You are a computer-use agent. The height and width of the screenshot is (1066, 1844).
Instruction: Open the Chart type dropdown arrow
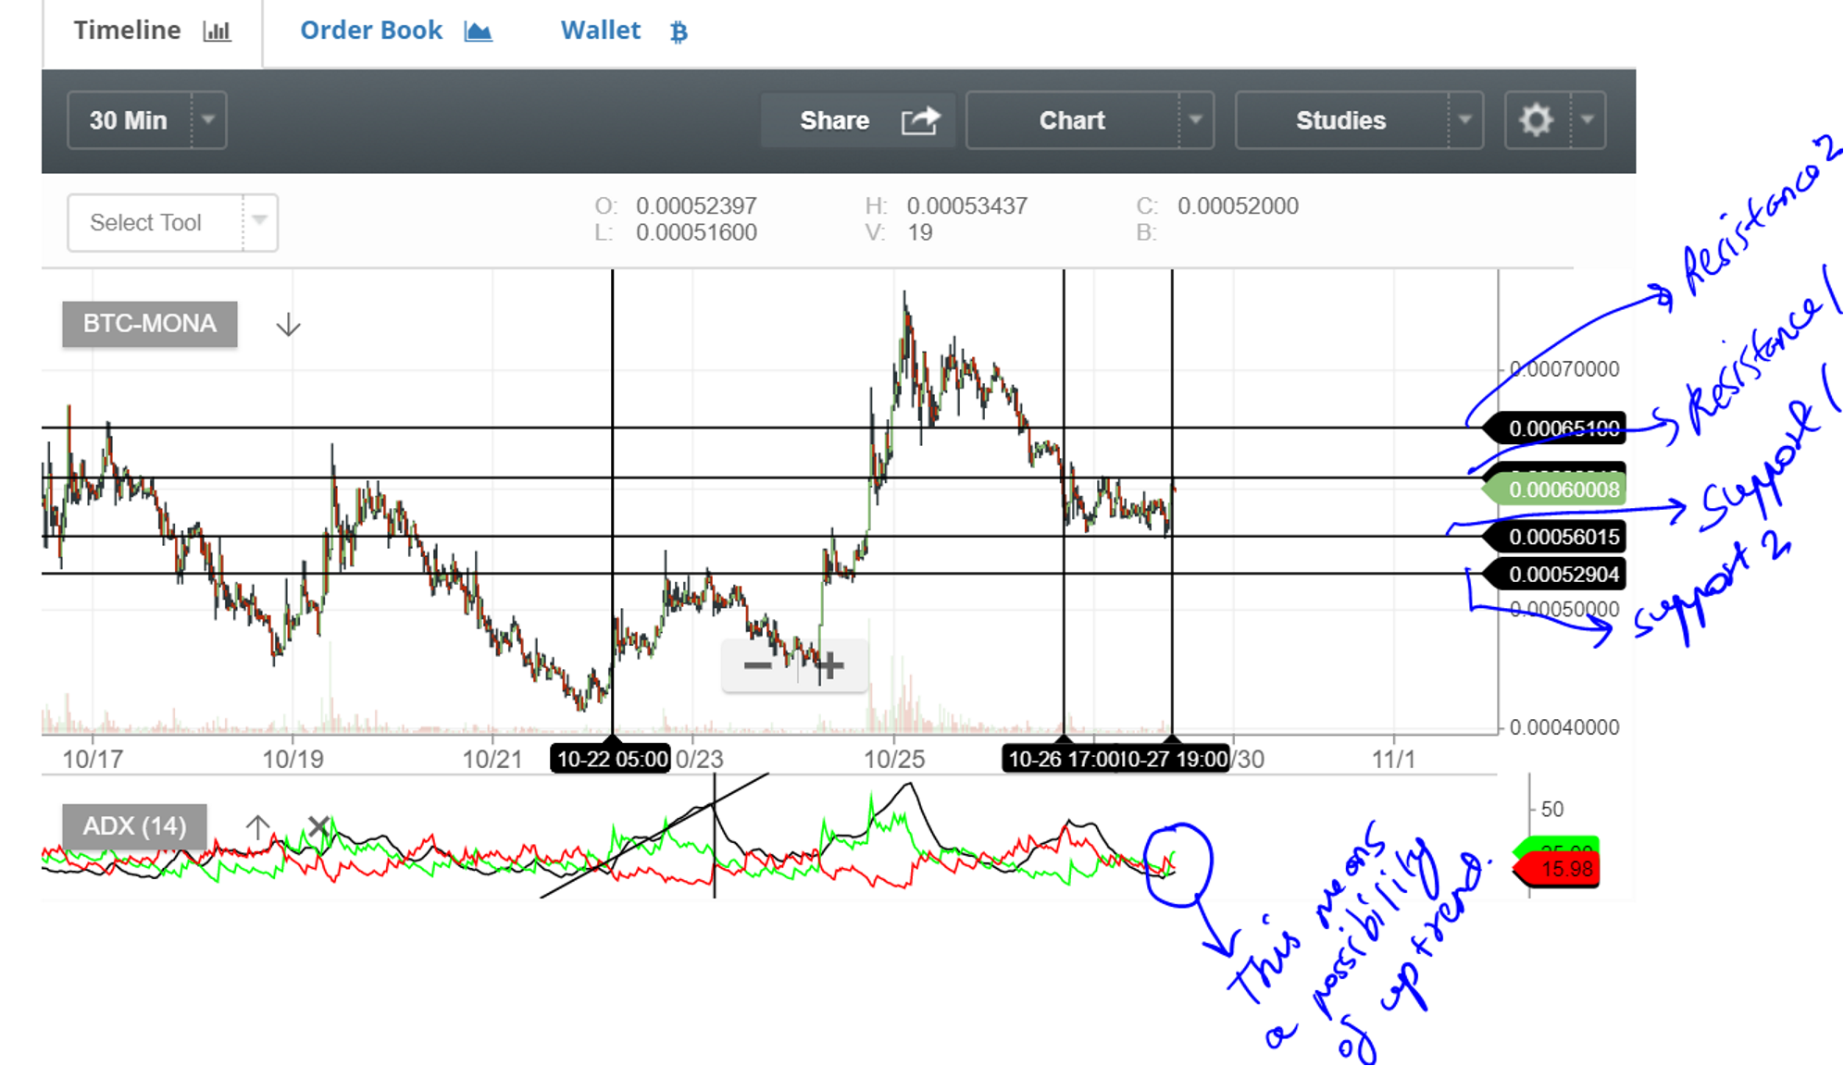pos(1195,120)
